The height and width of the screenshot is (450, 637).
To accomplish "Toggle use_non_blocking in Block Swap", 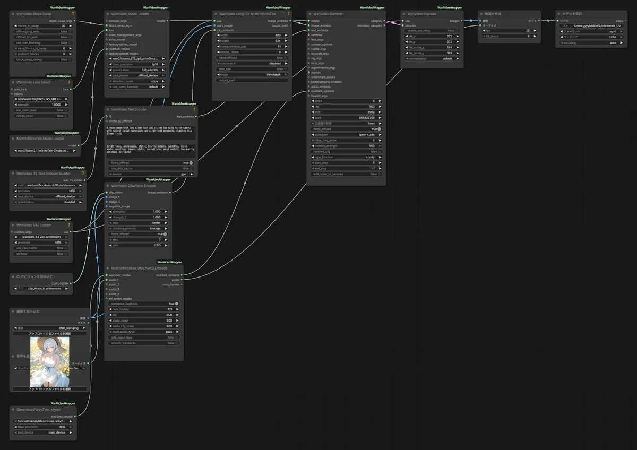I will point(42,42).
